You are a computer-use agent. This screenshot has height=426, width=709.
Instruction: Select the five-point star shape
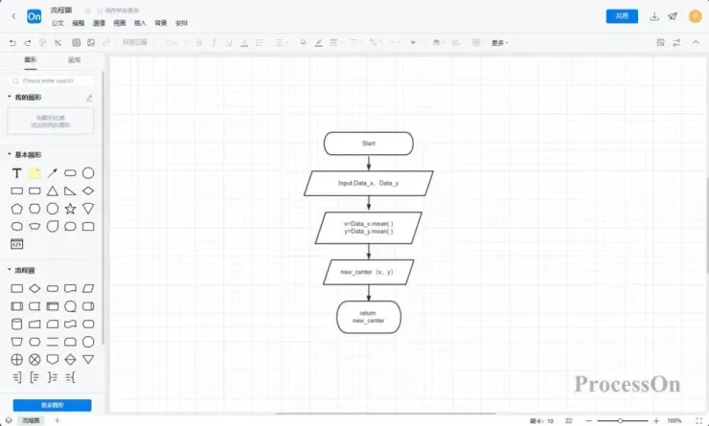[x=70, y=209]
